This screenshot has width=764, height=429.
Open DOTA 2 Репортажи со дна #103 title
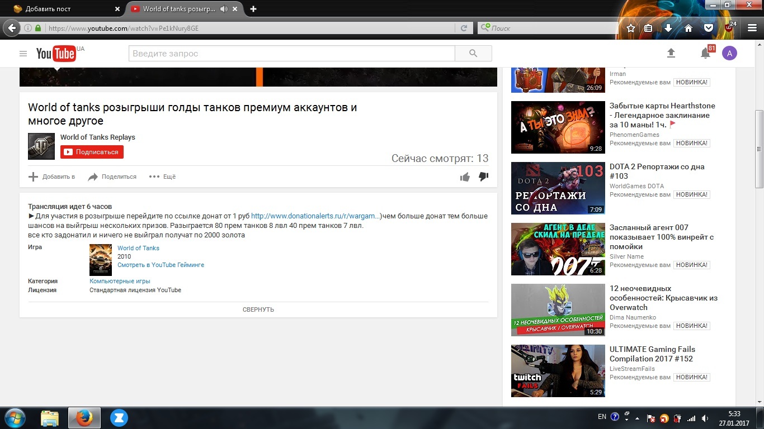657,171
